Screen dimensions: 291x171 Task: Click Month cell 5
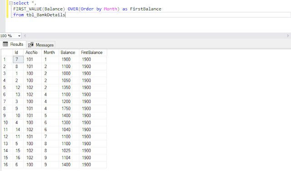point(50,116)
